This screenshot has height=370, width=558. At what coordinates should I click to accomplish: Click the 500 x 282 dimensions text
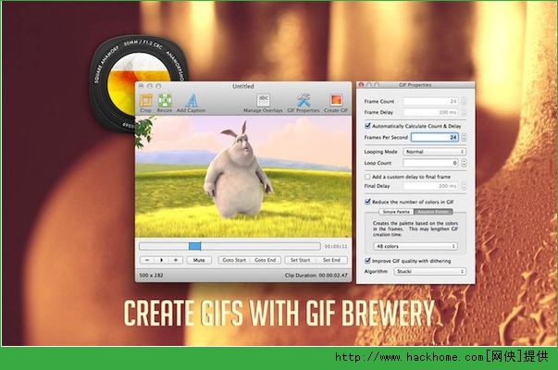coord(151,275)
